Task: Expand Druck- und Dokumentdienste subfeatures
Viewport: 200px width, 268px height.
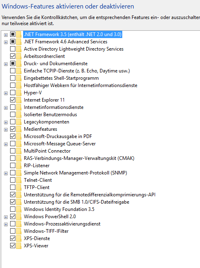Action: 6,64
